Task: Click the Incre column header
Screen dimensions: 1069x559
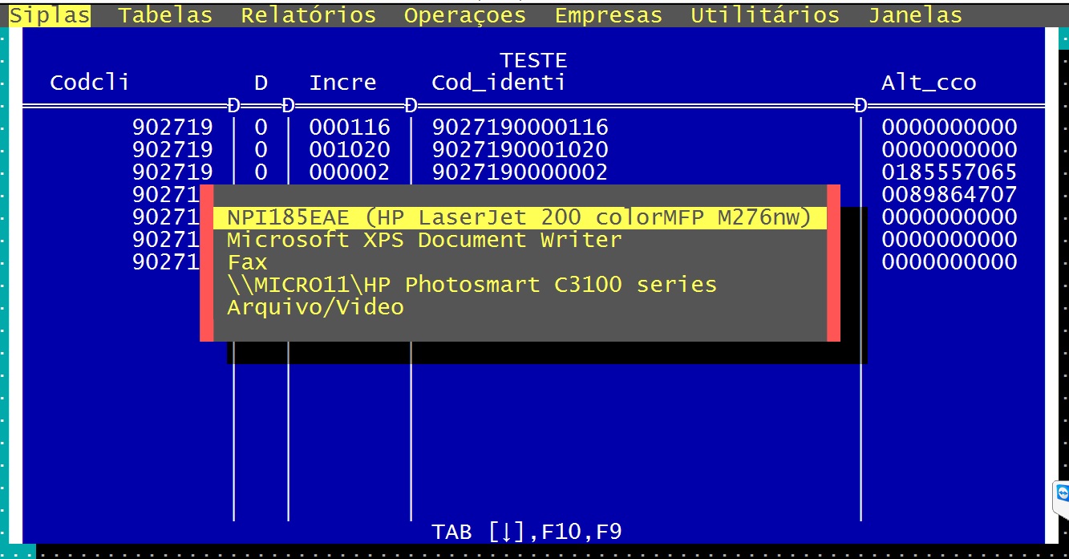Action: (342, 82)
